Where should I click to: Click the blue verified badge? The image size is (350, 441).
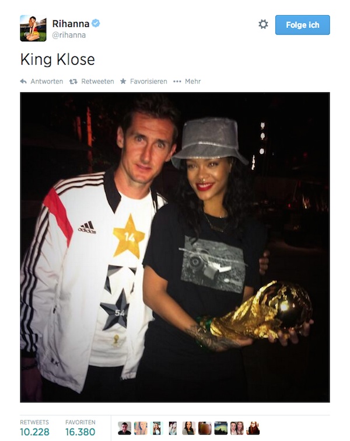(96, 23)
